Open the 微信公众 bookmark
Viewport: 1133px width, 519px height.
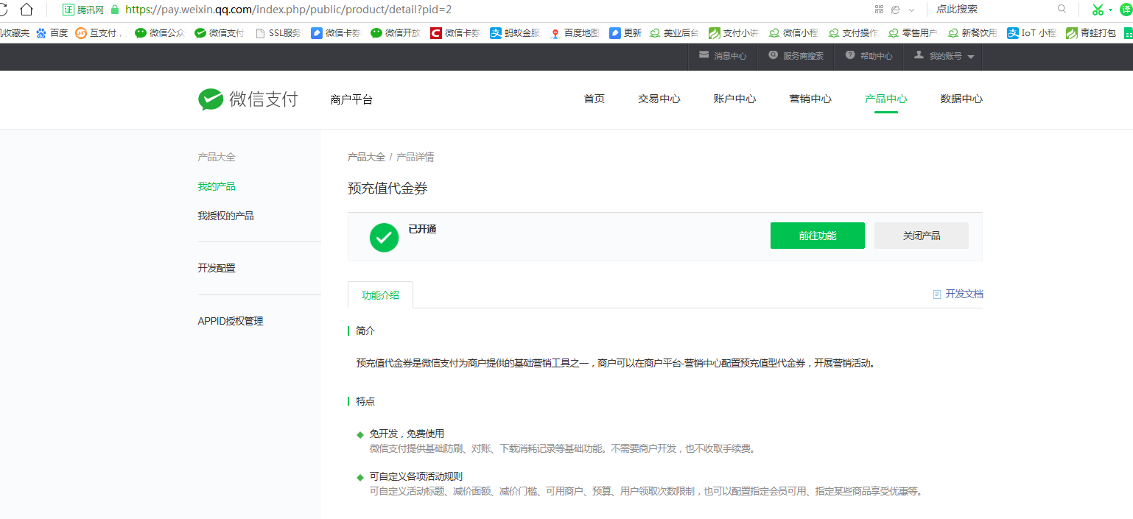[x=160, y=33]
